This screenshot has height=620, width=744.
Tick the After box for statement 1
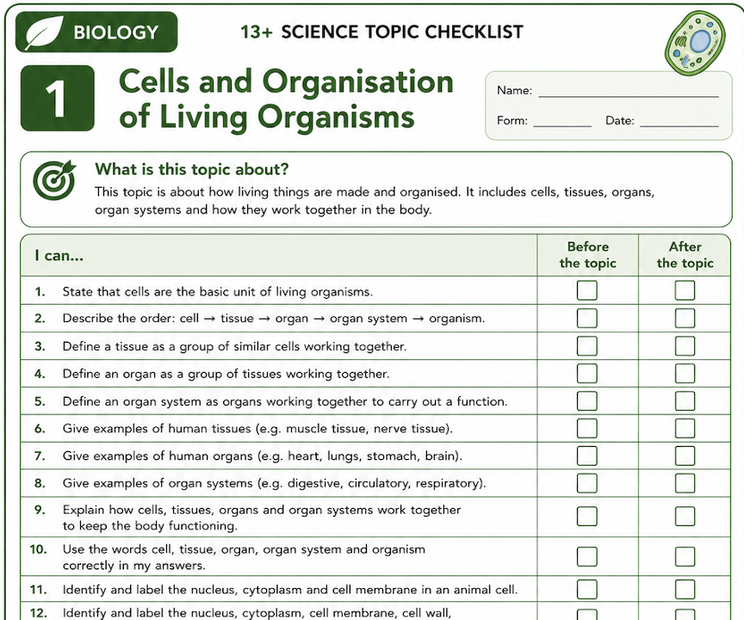point(685,290)
